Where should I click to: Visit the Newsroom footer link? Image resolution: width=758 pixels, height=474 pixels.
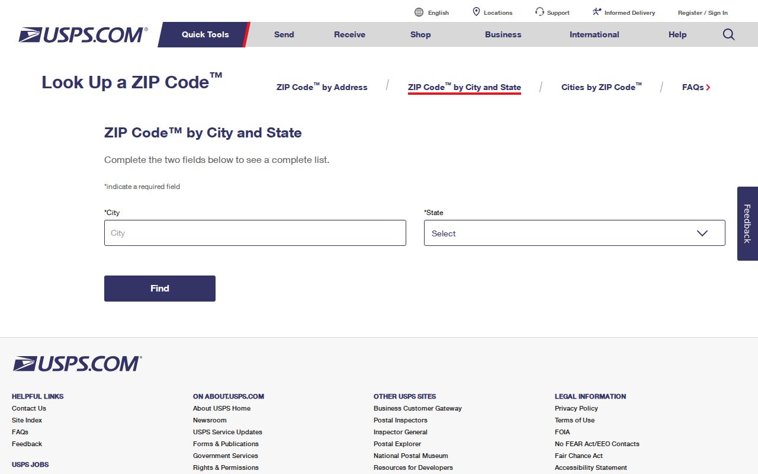[x=210, y=420]
